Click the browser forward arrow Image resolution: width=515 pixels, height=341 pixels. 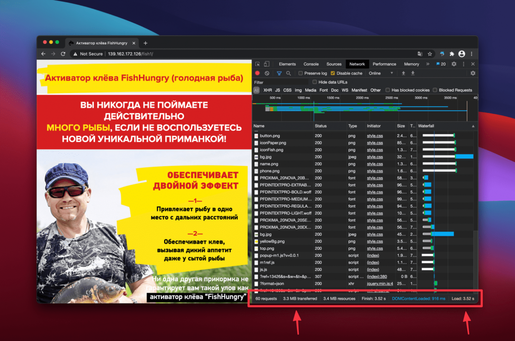53,54
